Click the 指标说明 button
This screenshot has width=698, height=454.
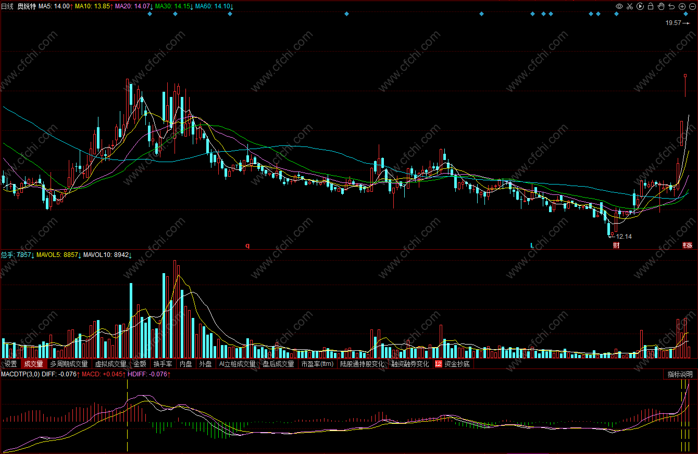click(x=680, y=374)
